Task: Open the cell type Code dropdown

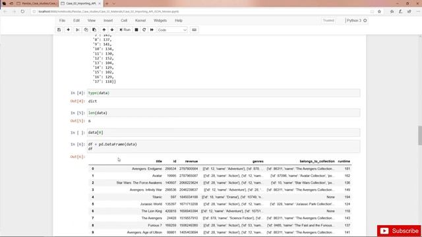Action: (172, 30)
